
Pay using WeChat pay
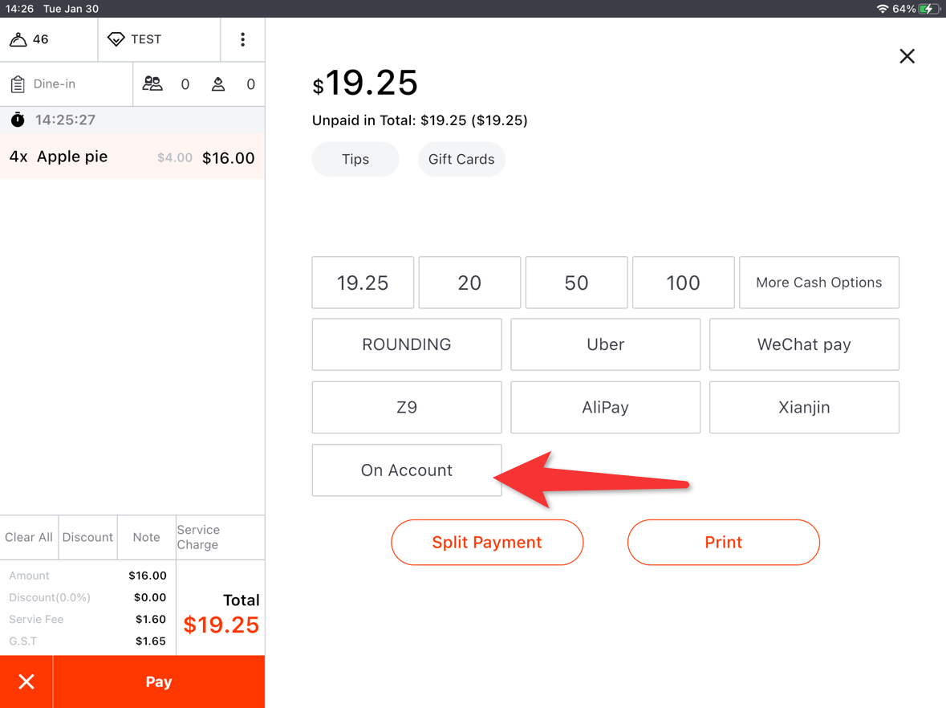(804, 344)
